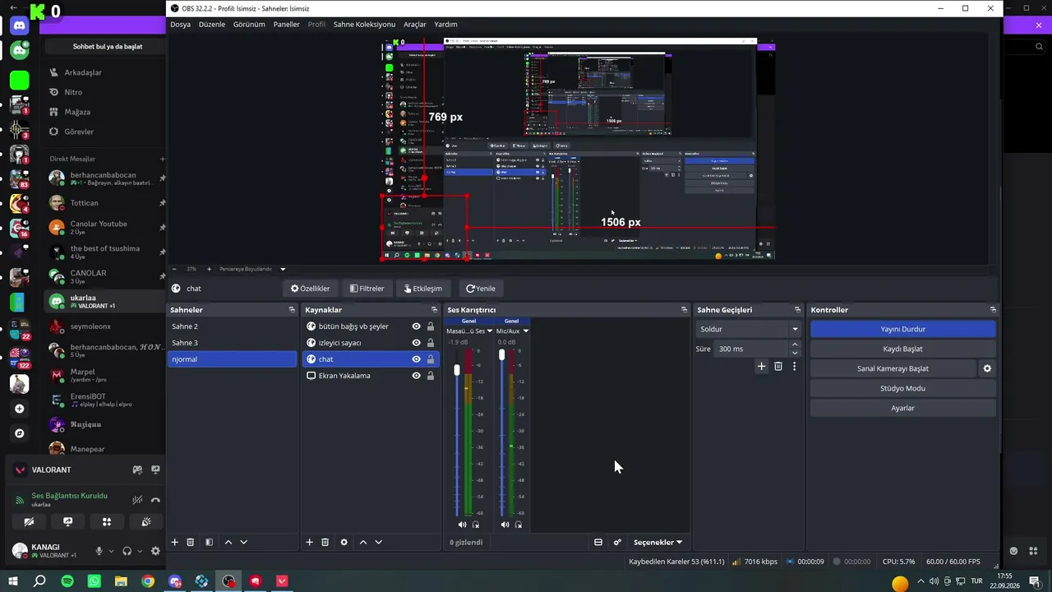1052x592 pixels.
Task: Click the Filtreler button
Action: coord(367,289)
